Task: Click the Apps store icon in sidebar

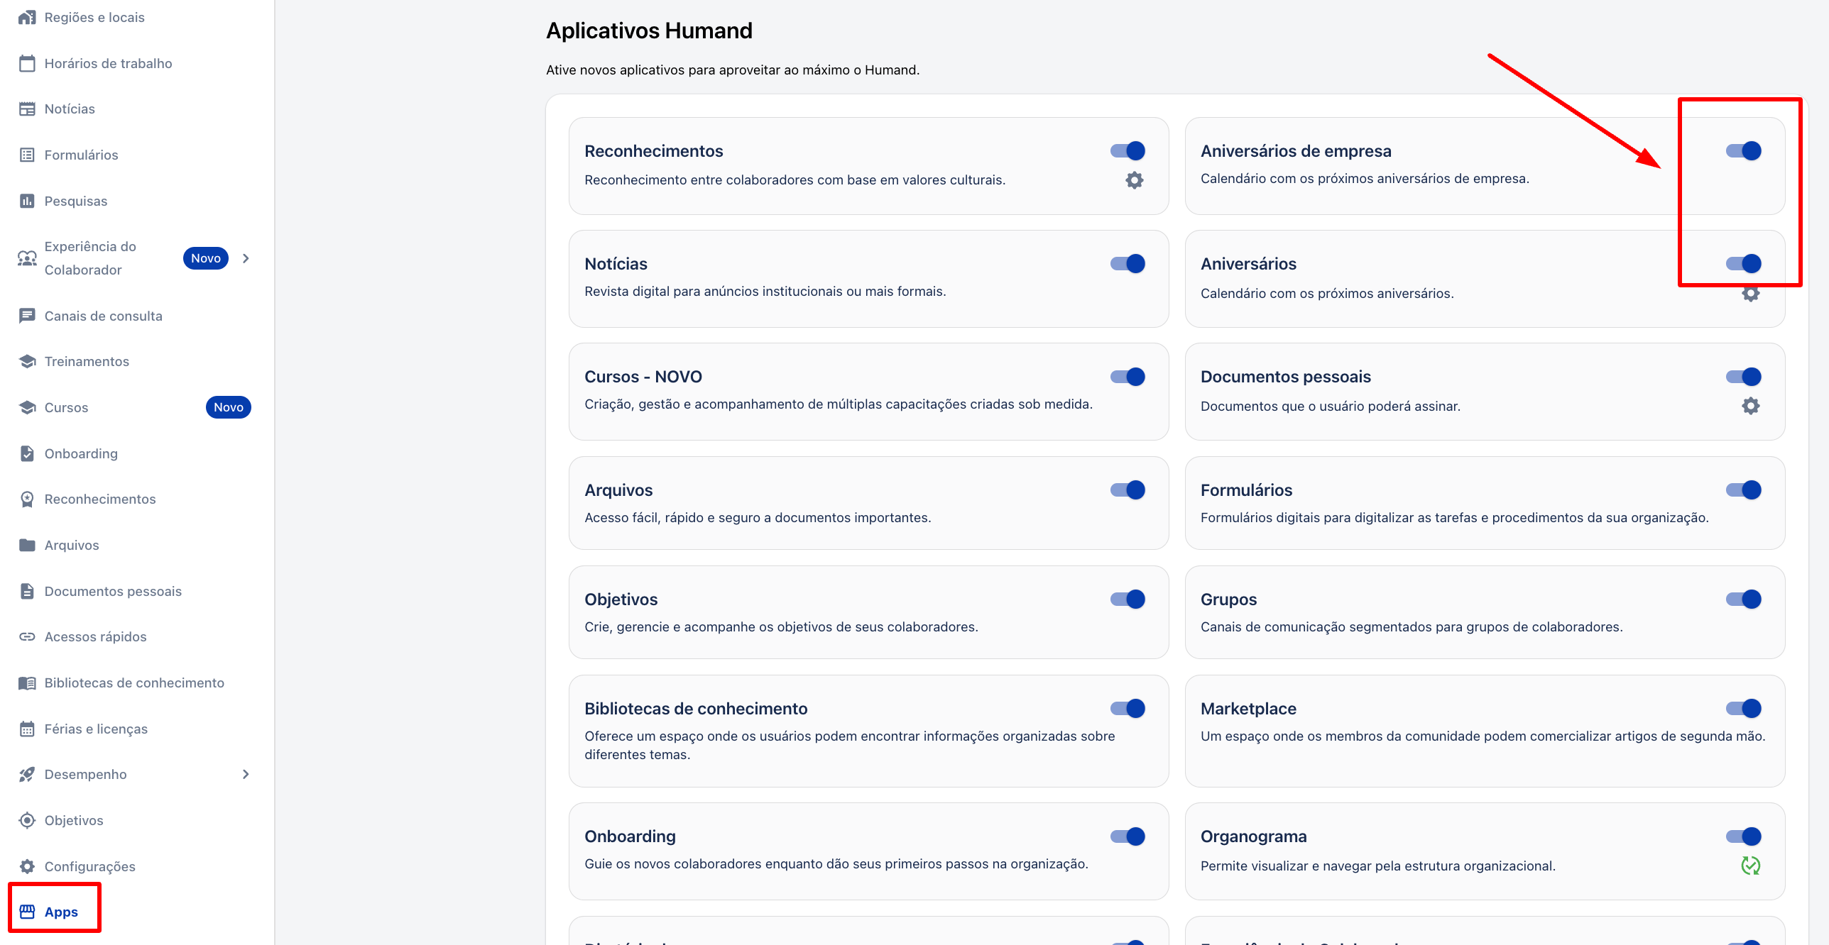Action: pyautogui.click(x=27, y=912)
